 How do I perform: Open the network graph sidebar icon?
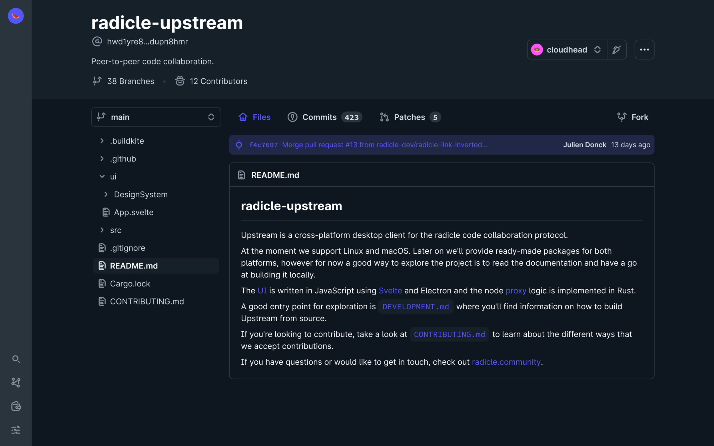point(16,383)
